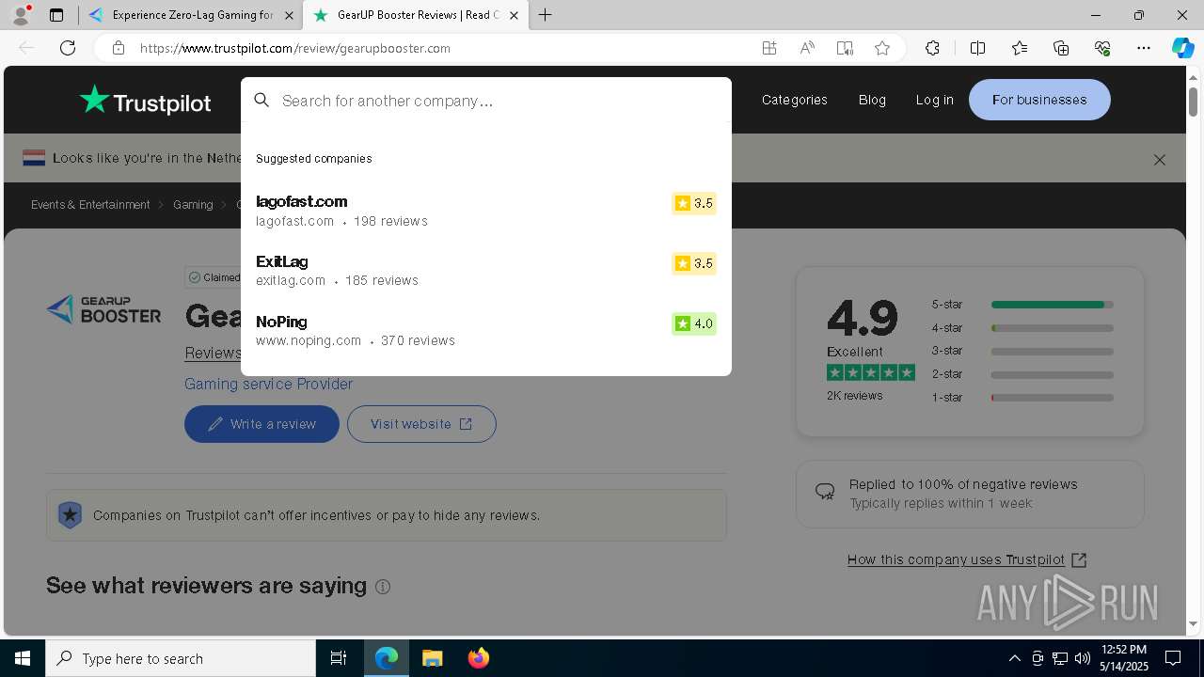The height and width of the screenshot is (677, 1204).
Task: Open Log in page
Action: [934, 100]
